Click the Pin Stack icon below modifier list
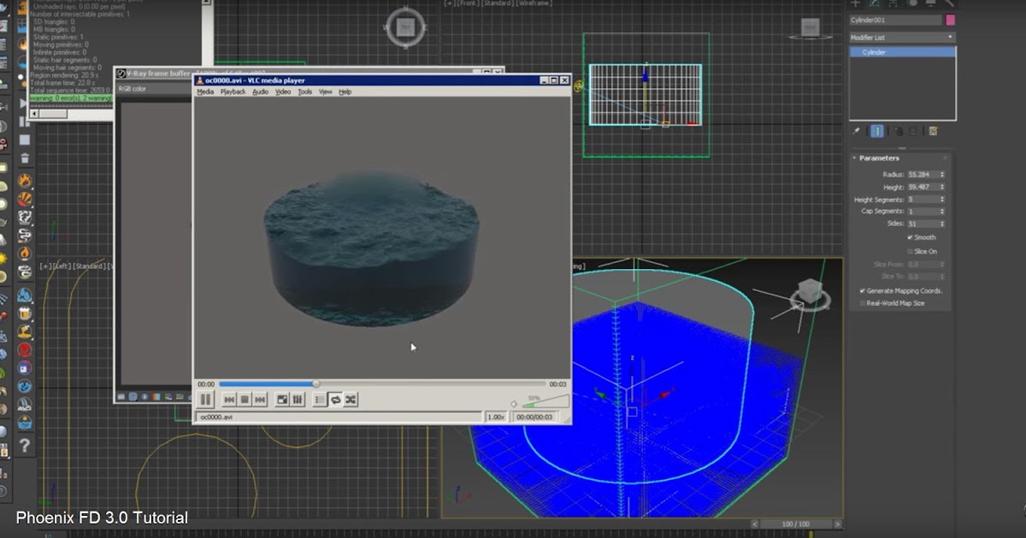 pos(855,131)
